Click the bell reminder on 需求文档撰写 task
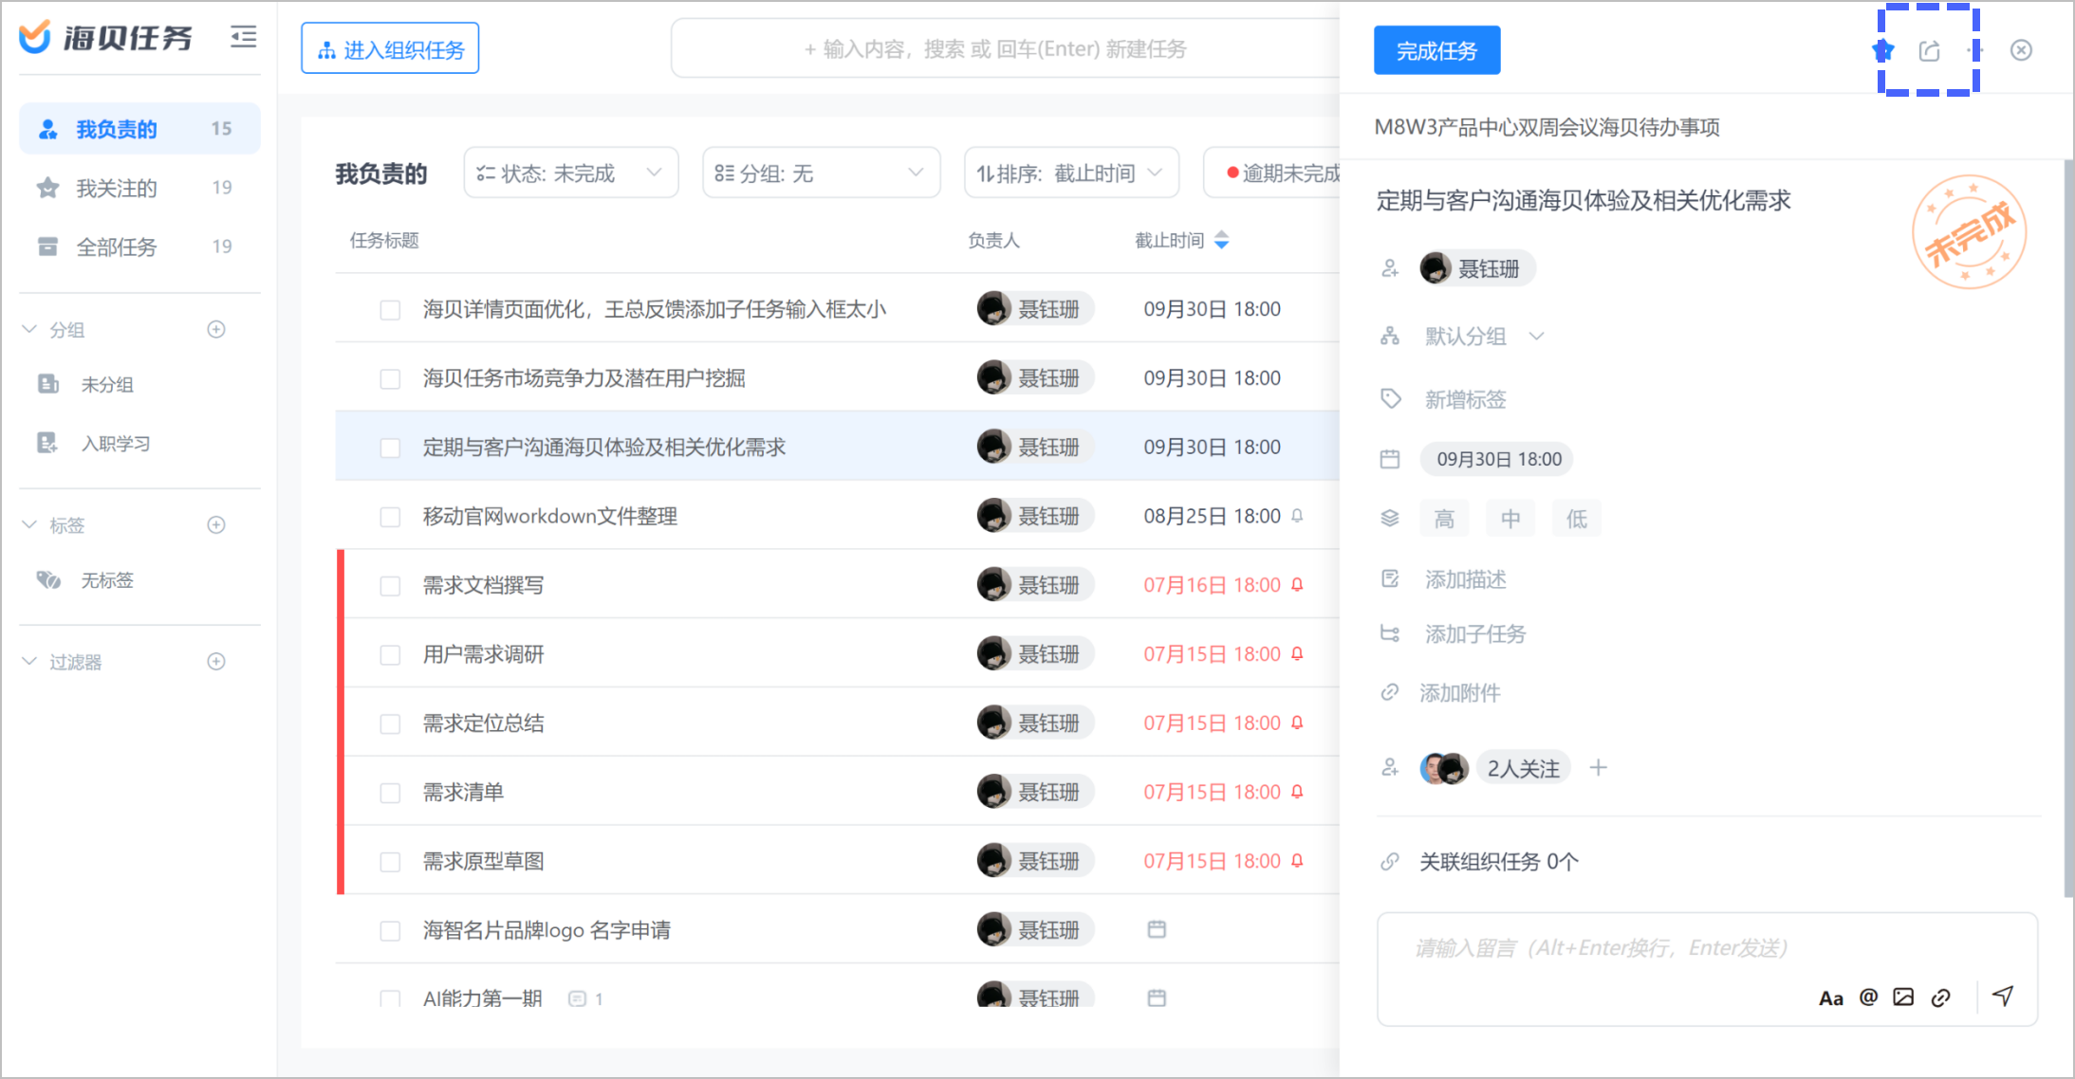 [x=1297, y=585]
